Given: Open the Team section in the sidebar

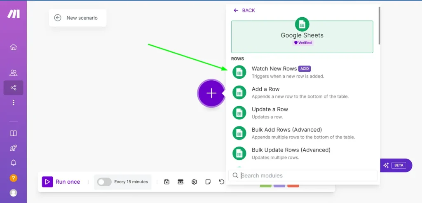Looking at the screenshot, I should [x=13, y=72].
